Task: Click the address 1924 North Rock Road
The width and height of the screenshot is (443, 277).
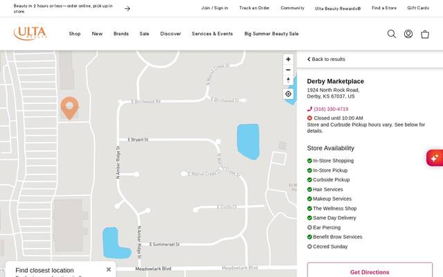Action: 333,93
